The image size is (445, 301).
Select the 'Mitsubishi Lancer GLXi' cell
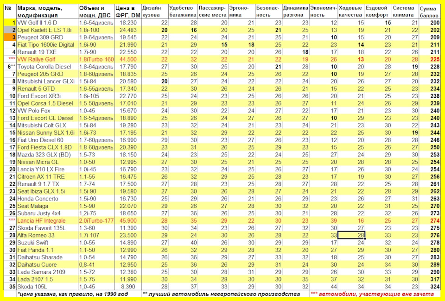tap(47, 82)
